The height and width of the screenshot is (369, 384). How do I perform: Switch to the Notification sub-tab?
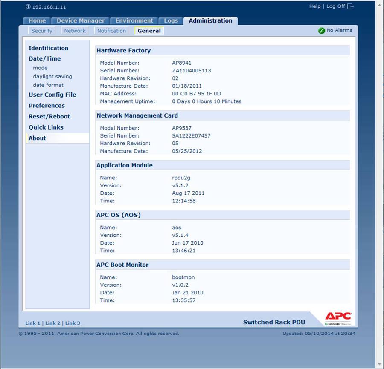click(111, 31)
